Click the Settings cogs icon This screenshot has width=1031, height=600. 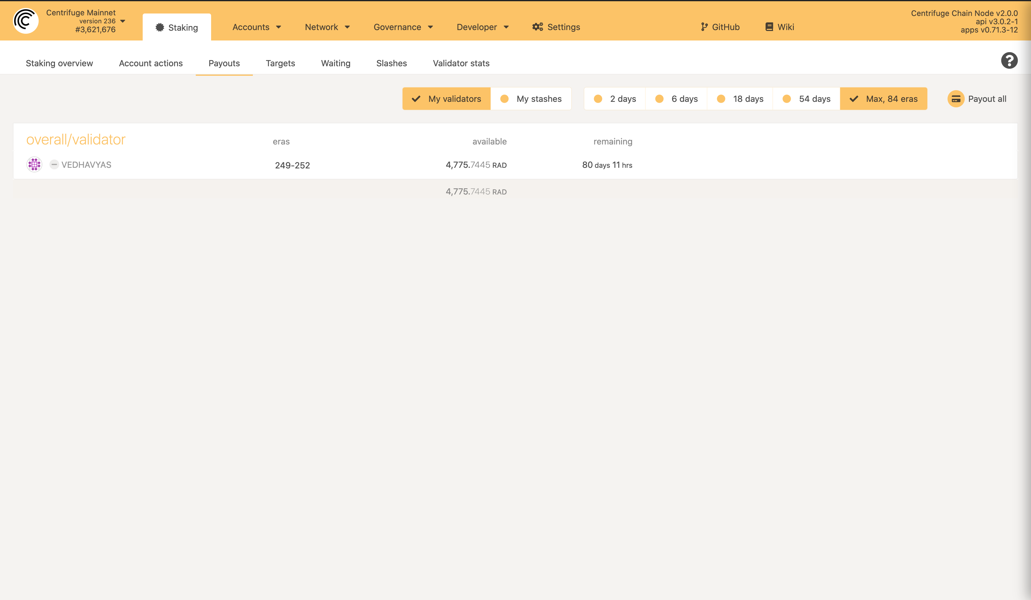tap(538, 27)
